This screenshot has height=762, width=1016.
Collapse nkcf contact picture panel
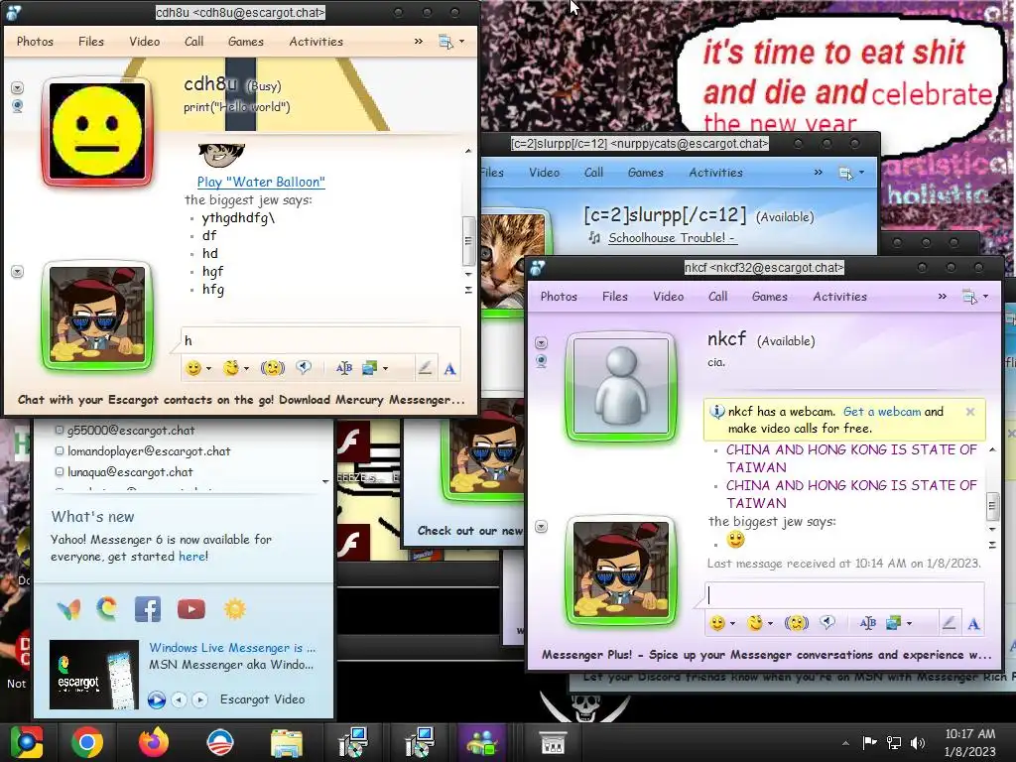pos(542,342)
